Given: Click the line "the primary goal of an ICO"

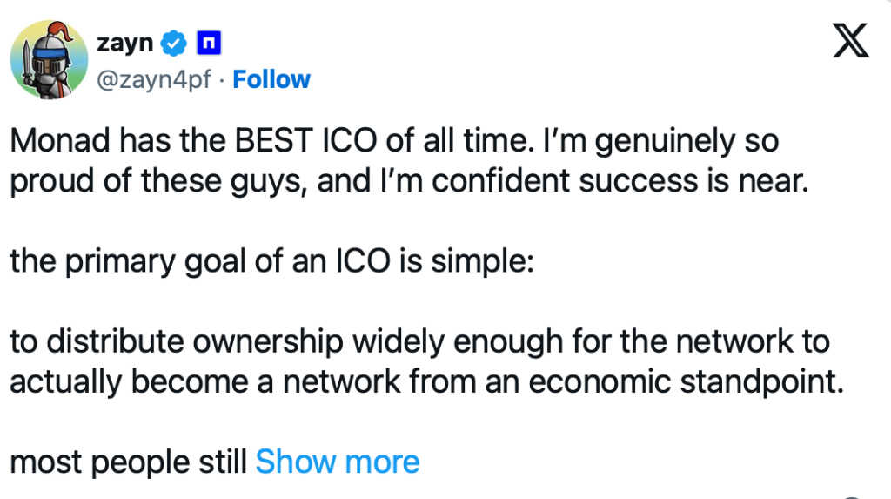Looking at the screenshot, I should [x=202, y=262].
